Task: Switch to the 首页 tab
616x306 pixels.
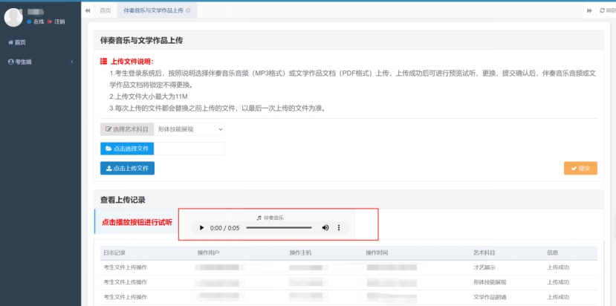Action: [105, 10]
